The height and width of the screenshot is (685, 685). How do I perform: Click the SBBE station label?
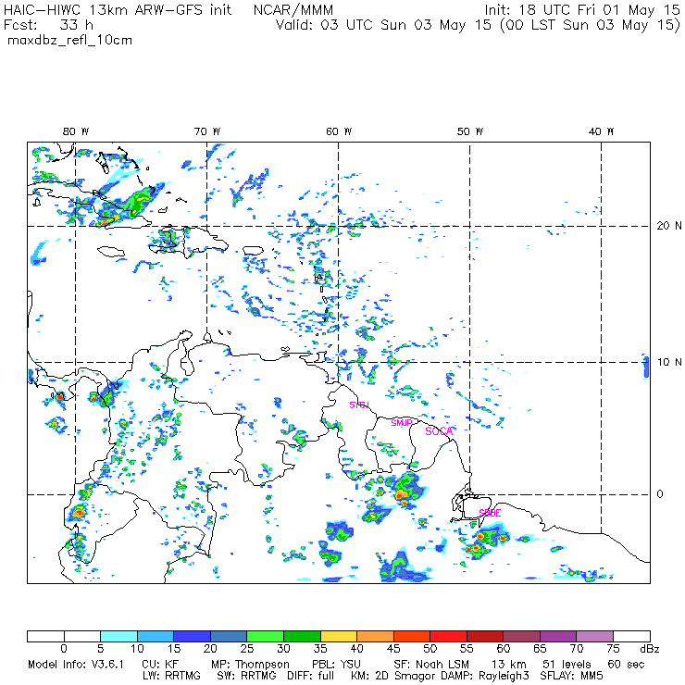[x=490, y=513]
